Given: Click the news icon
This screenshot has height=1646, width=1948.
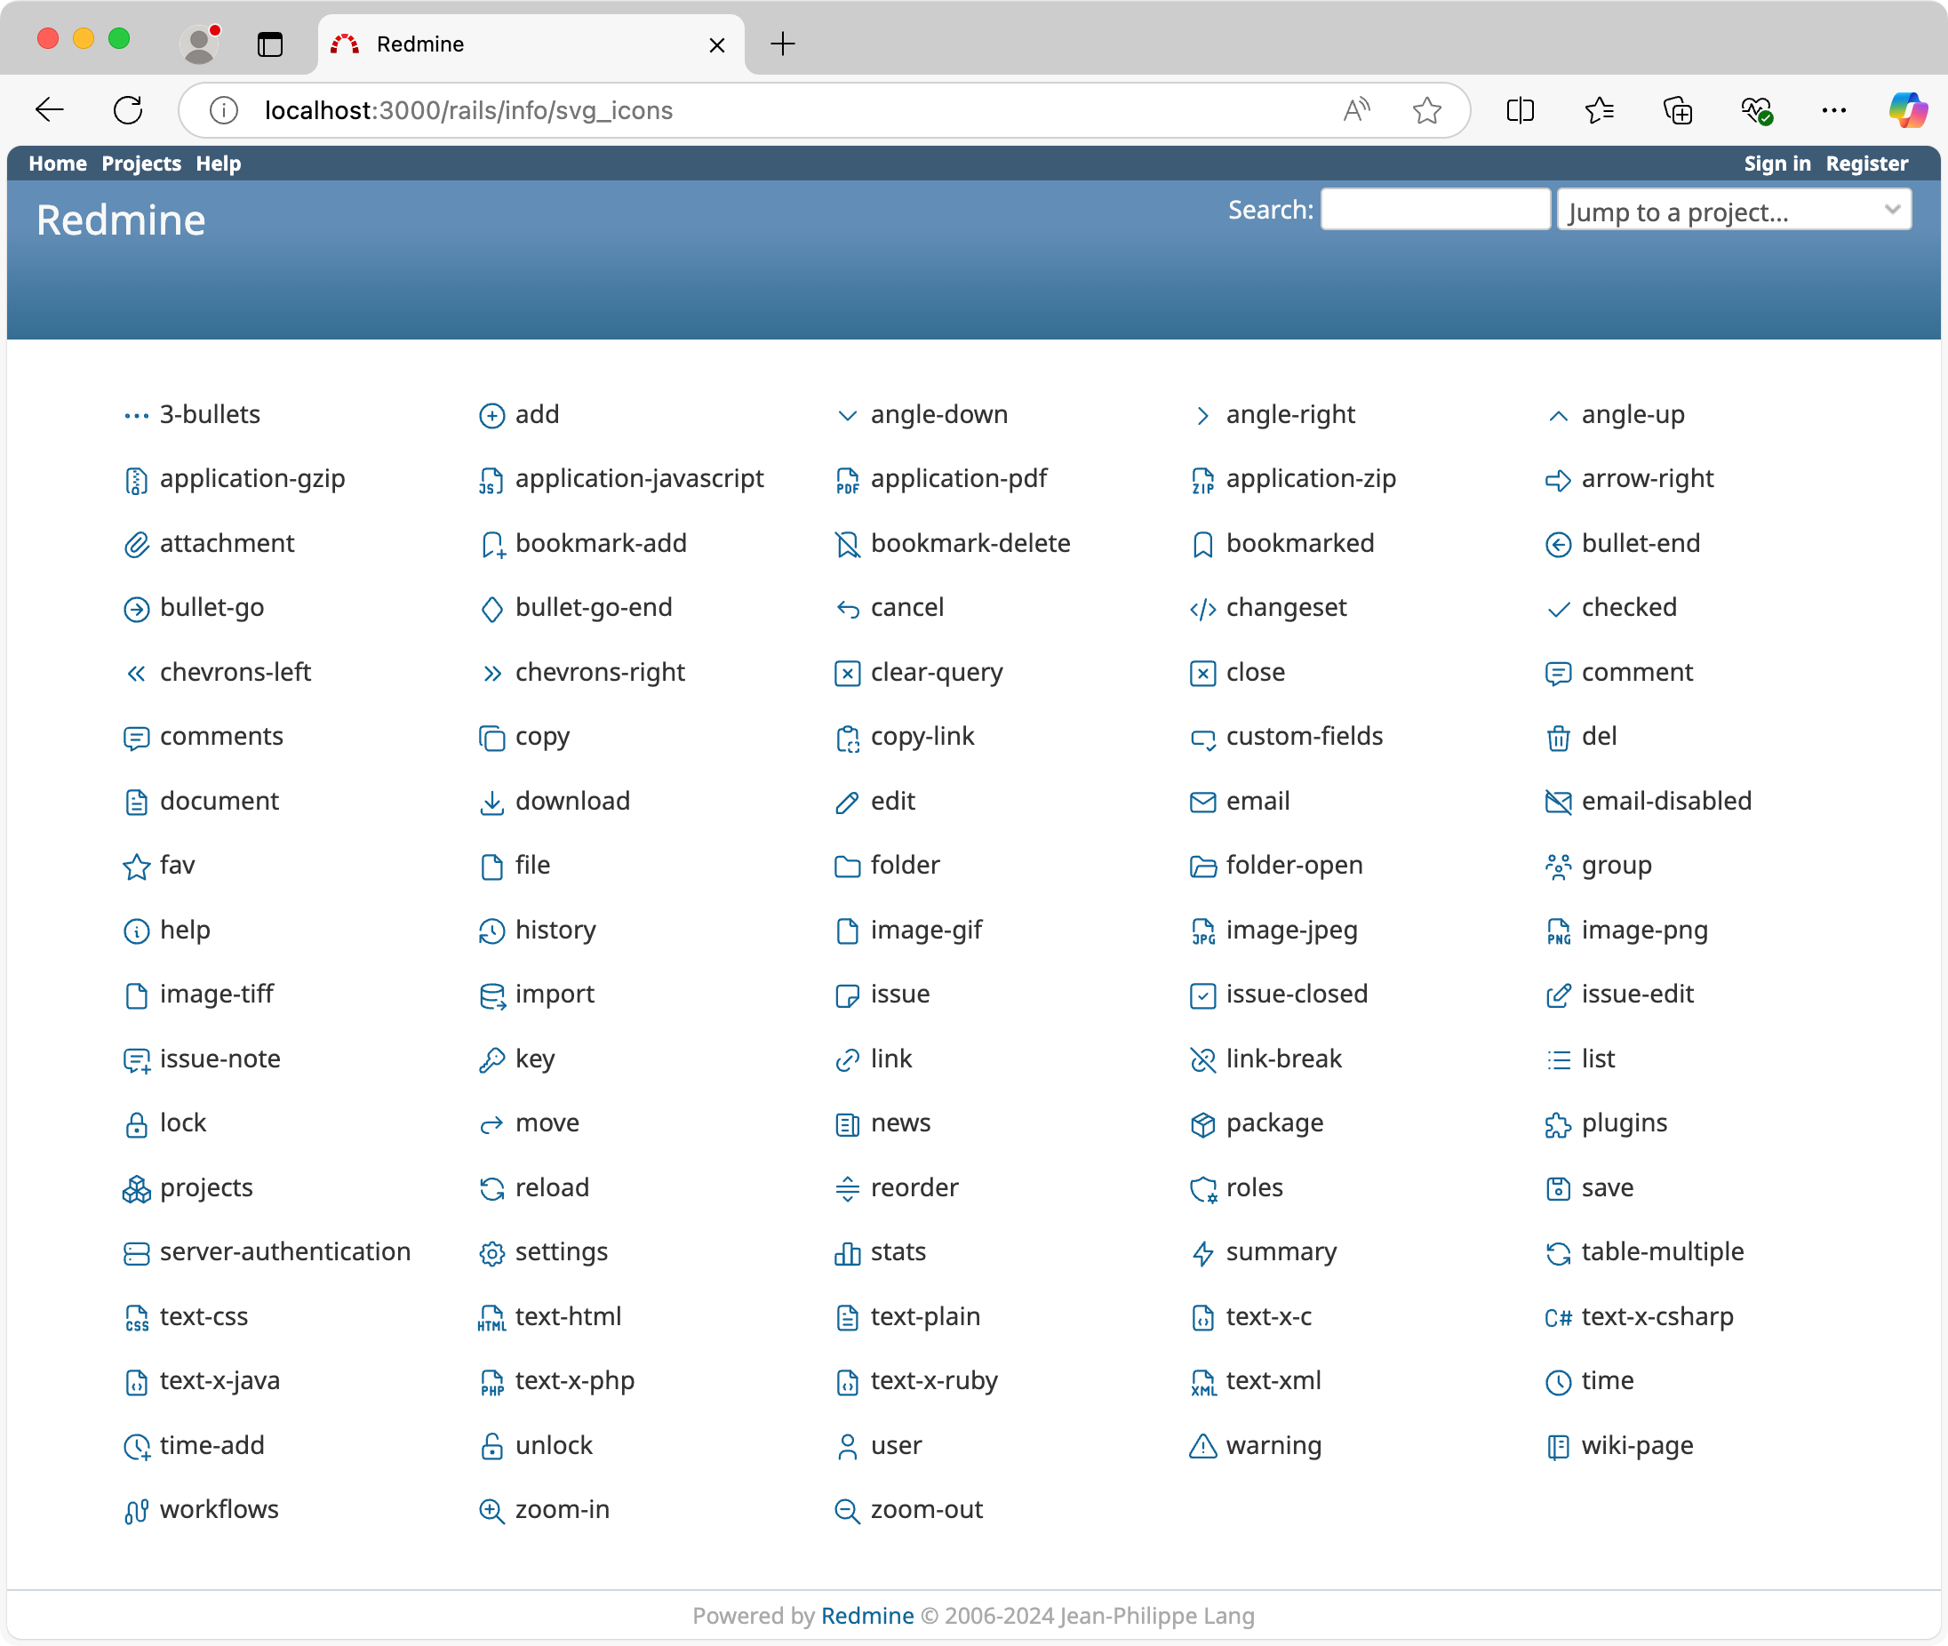Looking at the screenshot, I should click(x=847, y=1124).
